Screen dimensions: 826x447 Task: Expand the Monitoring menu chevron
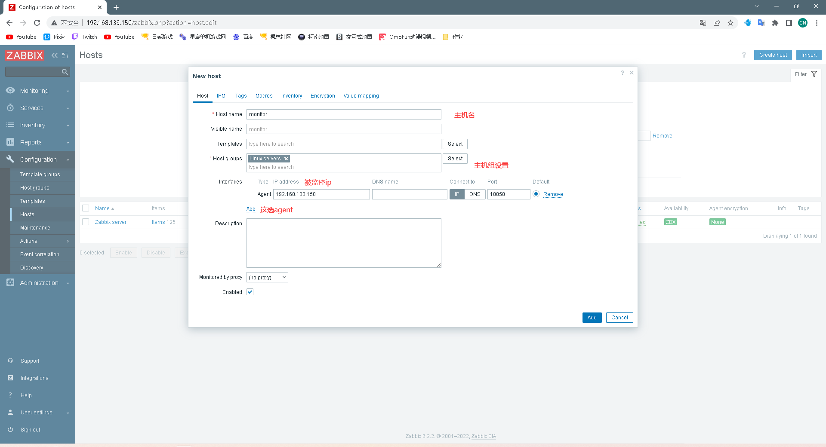click(x=68, y=91)
